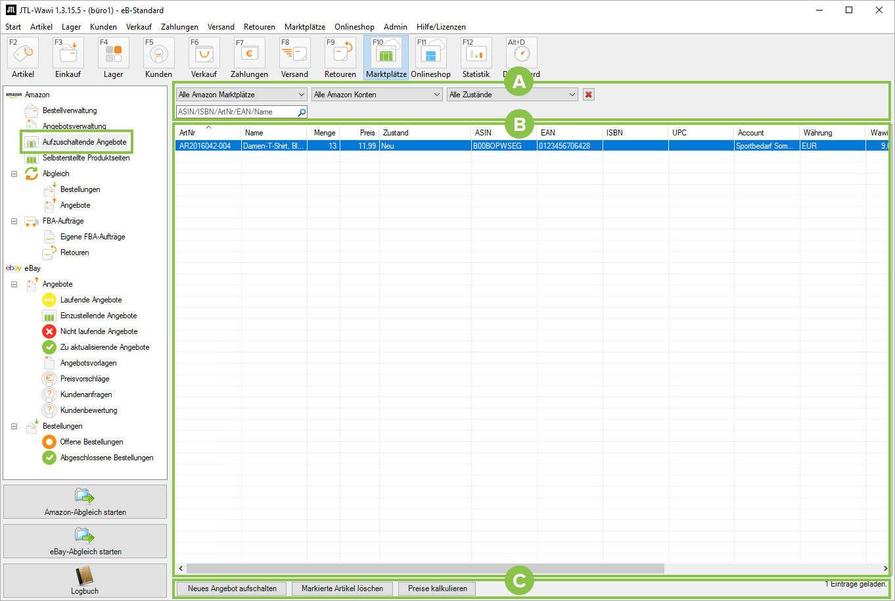Open the Versand (F8) toolbar icon
895x601 pixels.
pos(295,53)
